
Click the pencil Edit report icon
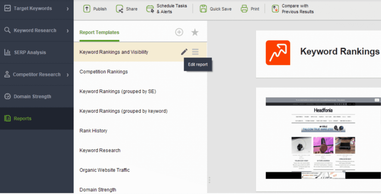pyautogui.click(x=184, y=52)
